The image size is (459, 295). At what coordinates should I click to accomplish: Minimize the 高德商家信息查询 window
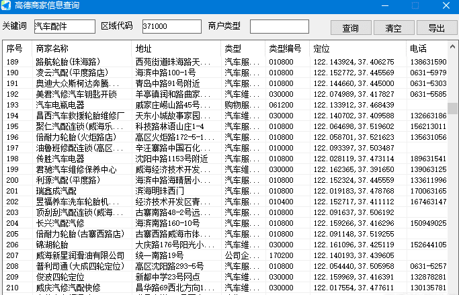tap(385, 5)
